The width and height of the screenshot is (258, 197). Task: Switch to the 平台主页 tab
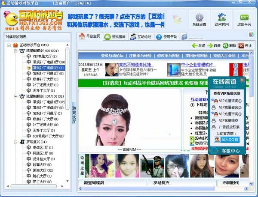click(x=90, y=36)
